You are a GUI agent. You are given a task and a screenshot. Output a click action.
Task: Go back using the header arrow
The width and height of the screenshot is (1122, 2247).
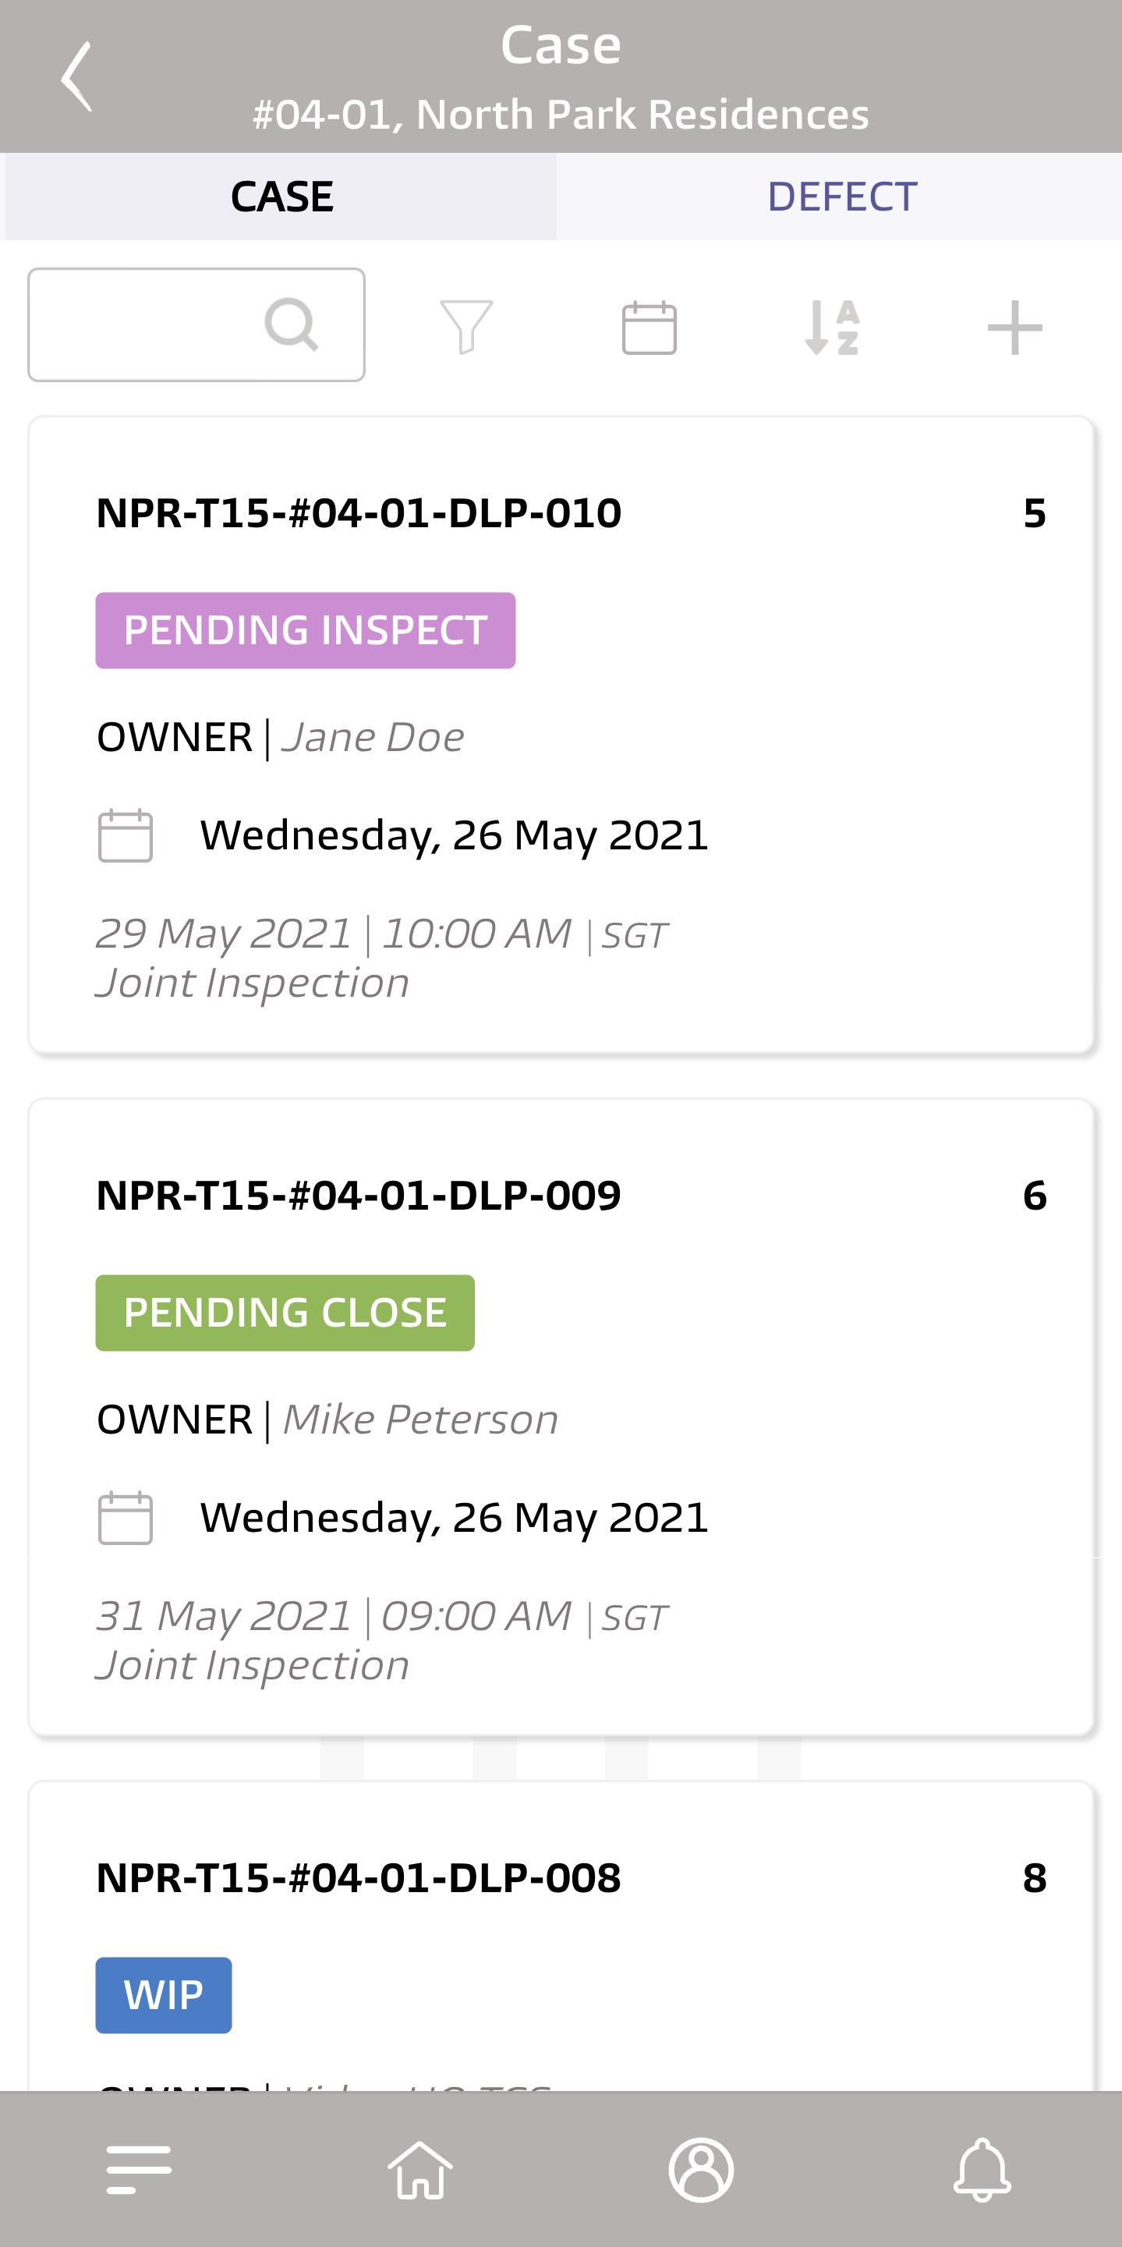coord(76,76)
